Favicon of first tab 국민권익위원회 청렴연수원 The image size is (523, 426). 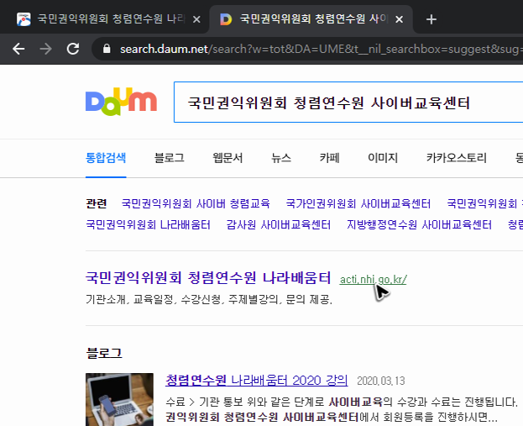(24, 19)
